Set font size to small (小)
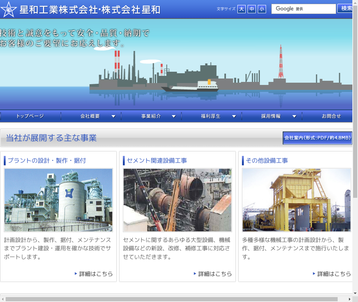Viewport: 358px width, 302px height. (262, 9)
